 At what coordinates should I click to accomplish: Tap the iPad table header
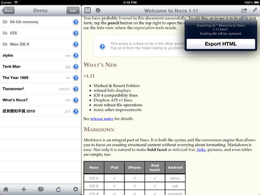pos(114,167)
